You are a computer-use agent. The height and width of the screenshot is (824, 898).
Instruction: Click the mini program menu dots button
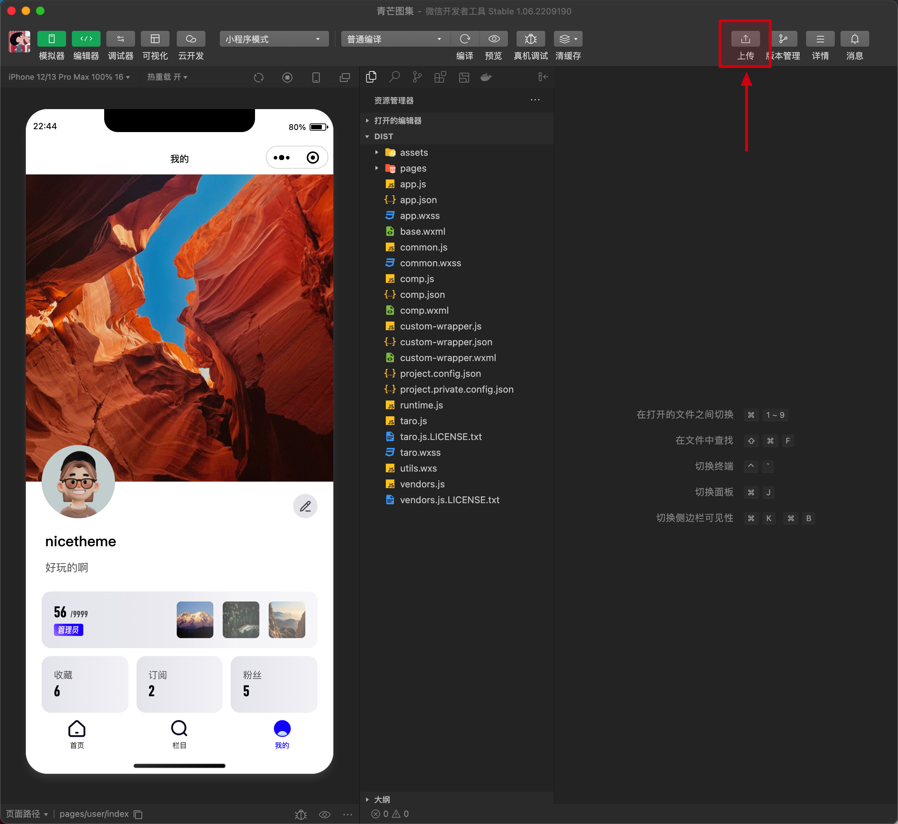point(282,158)
